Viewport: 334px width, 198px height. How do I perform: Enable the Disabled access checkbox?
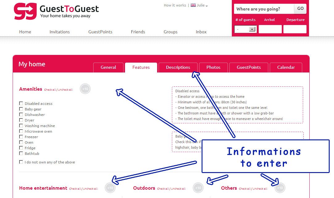(x=21, y=103)
